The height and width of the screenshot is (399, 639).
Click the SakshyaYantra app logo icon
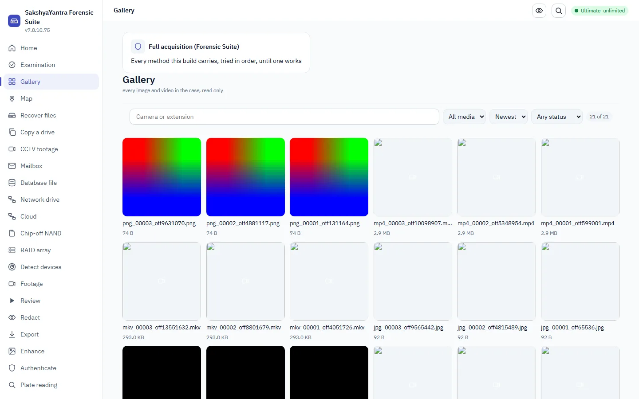[x=14, y=21]
